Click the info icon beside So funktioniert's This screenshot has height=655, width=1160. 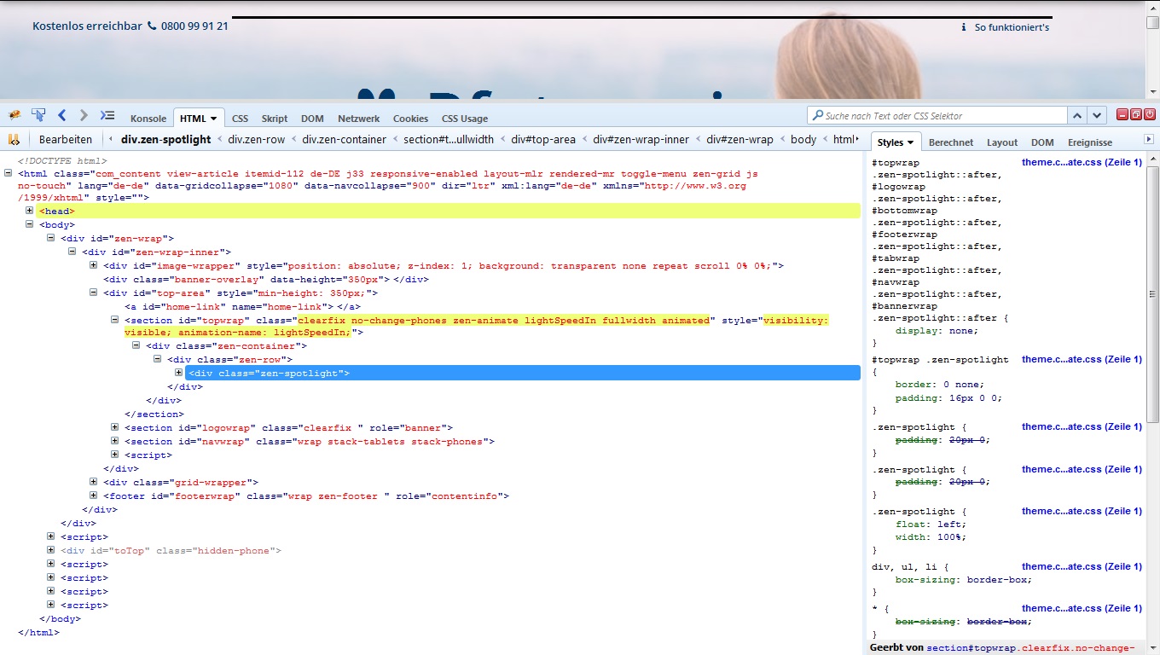(x=964, y=27)
